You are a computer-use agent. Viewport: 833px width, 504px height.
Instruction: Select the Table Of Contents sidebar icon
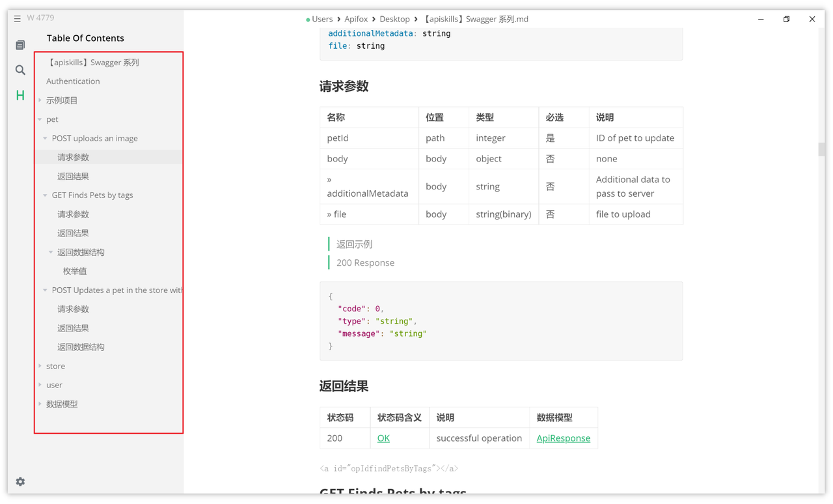[x=20, y=44]
